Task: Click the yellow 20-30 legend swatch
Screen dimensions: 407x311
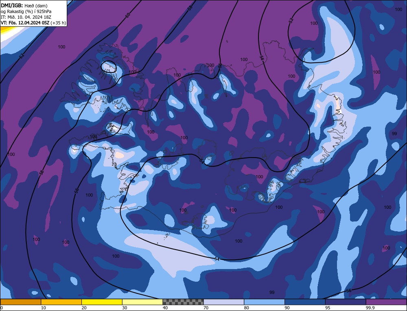Action: pos(102,302)
